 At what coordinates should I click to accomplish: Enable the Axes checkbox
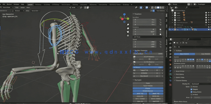pyautogui.click(x=191, y=97)
